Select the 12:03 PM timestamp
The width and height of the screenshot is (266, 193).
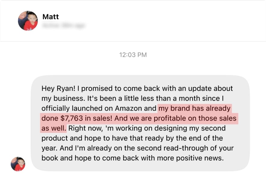point(133,55)
